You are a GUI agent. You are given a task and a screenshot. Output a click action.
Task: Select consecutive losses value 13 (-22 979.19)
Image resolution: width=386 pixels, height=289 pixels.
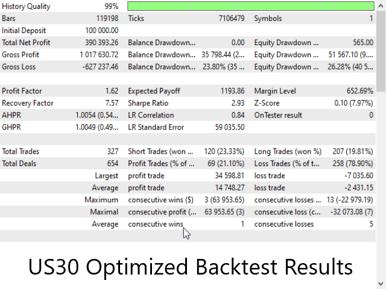(x=350, y=200)
